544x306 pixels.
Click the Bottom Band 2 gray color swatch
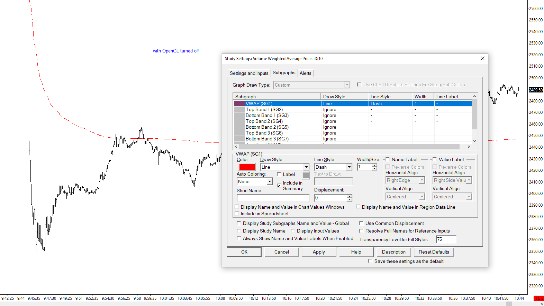[x=239, y=127]
